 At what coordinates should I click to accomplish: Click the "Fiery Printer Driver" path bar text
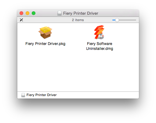pyautogui.click(x=42, y=95)
